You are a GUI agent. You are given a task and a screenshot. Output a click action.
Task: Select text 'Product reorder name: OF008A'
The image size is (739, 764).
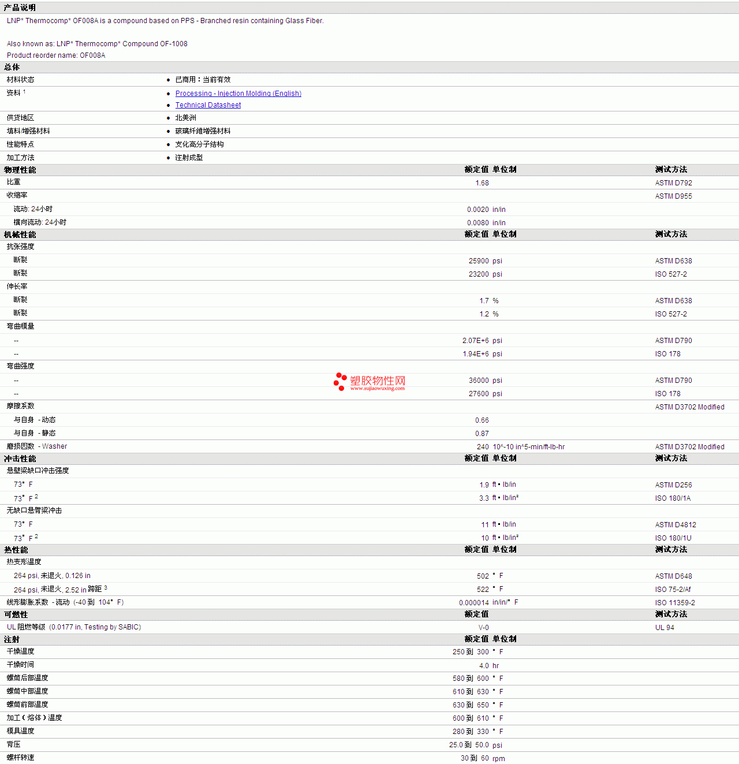coord(56,55)
